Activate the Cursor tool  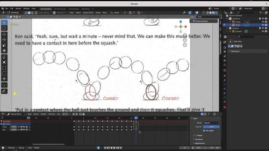coord(4,28)
